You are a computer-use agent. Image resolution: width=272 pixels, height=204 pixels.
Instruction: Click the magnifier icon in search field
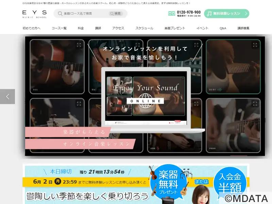[x=60, y=14]
